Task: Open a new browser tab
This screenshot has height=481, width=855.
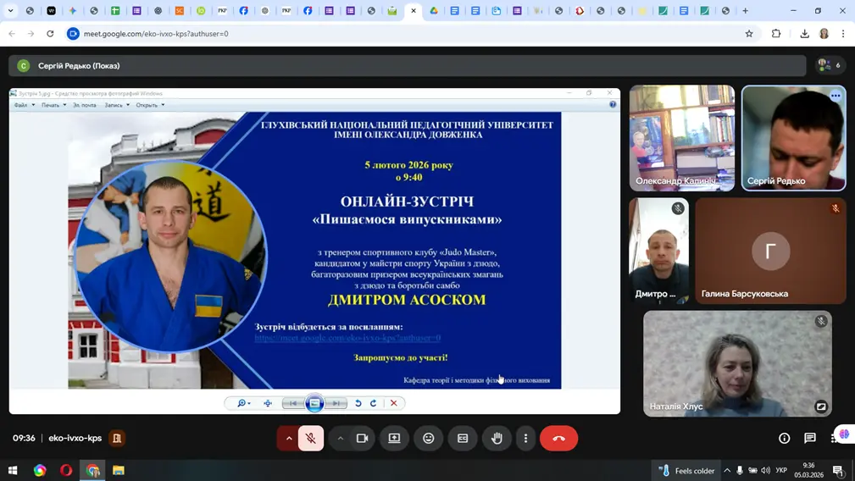Action: pos(746,11)
